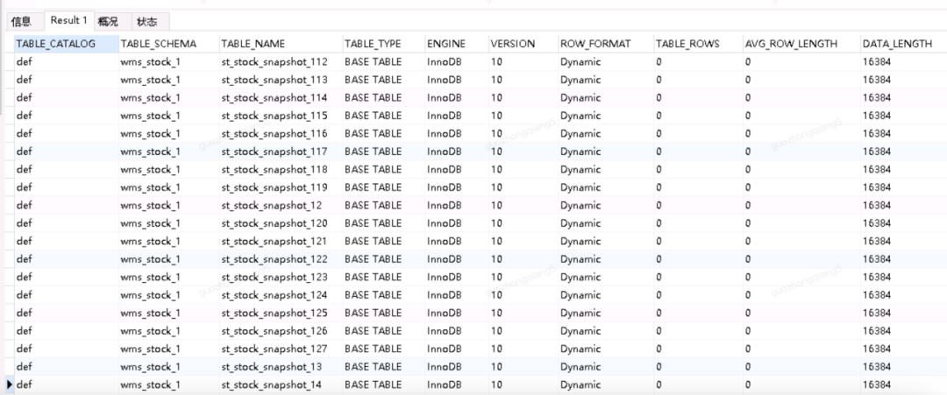Sort by TABLE_CATALOG column header
This screenshot has height=395, width=947.
(x=66, y=44)
